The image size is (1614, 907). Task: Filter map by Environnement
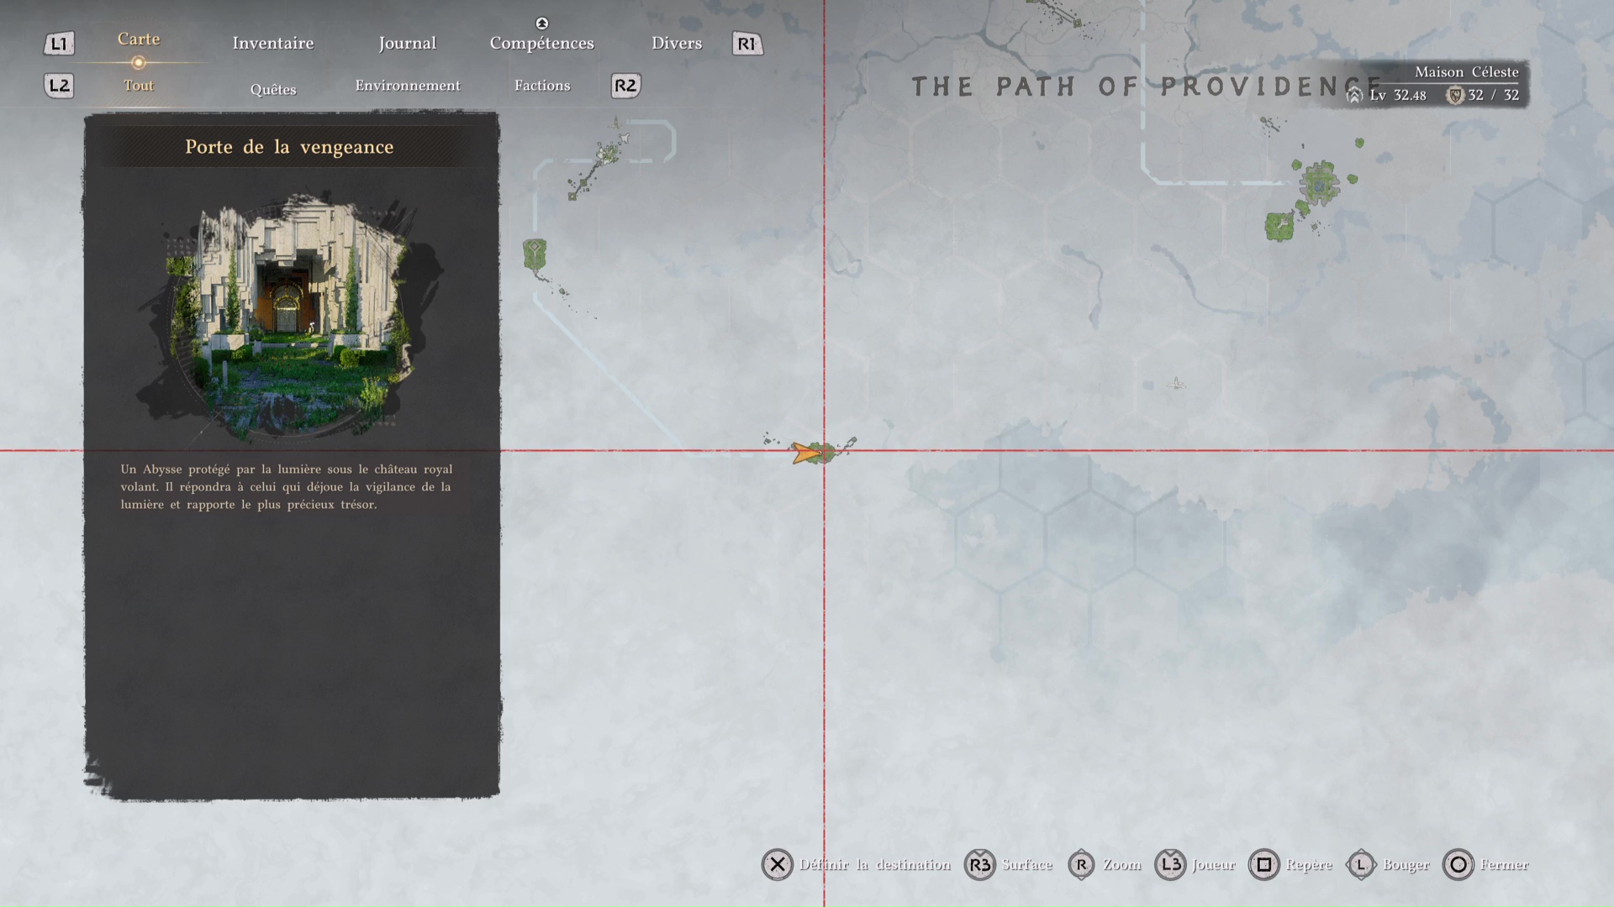407,86
